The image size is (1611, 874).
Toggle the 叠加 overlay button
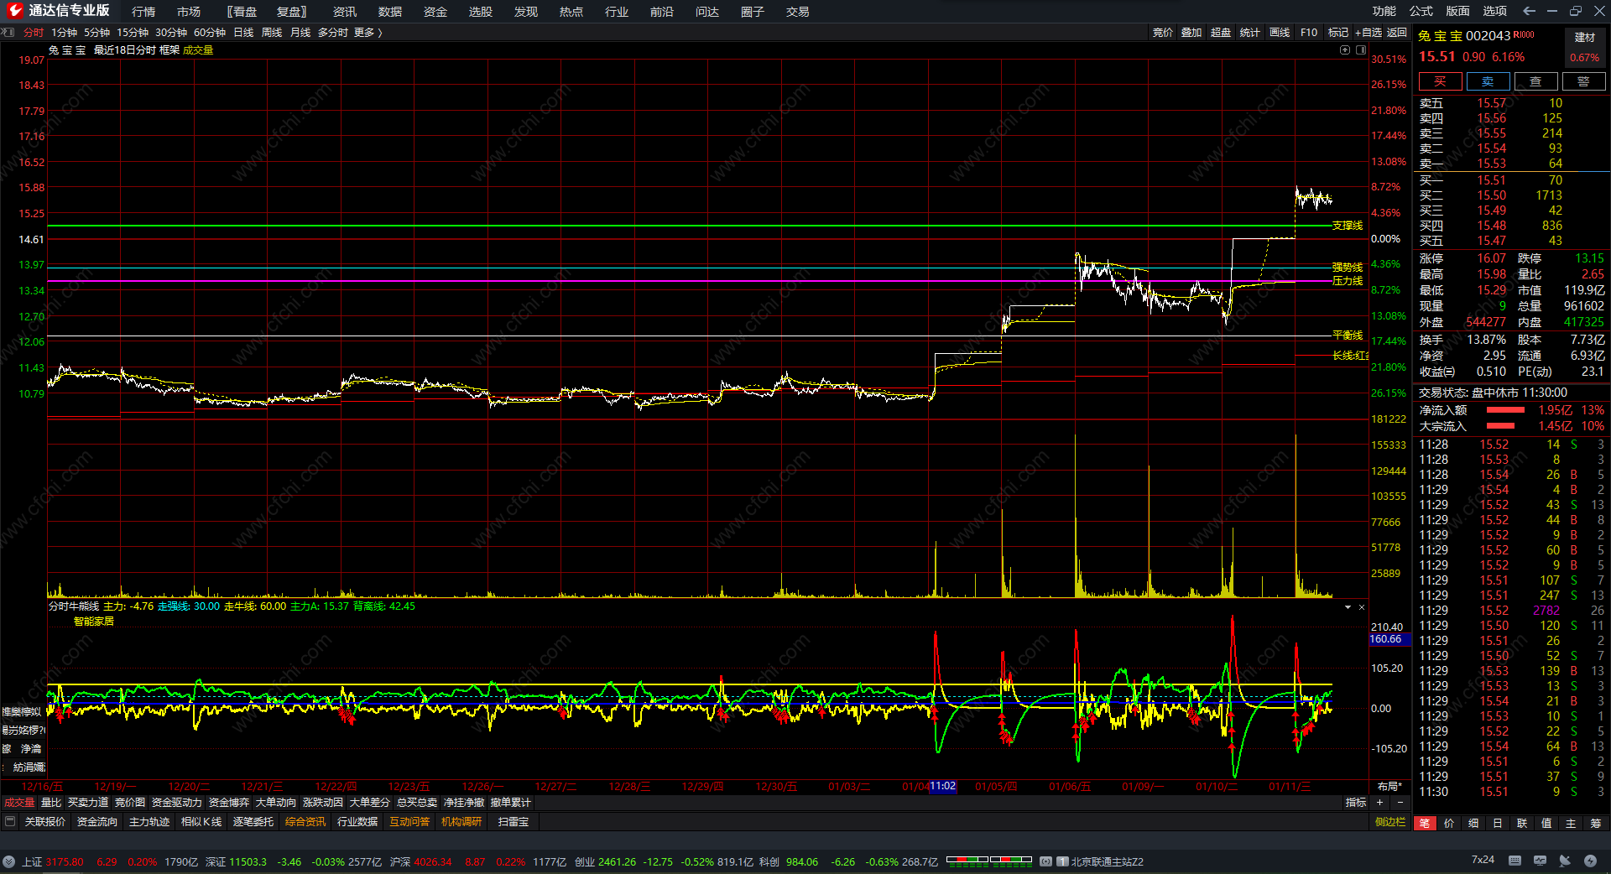tap(1191, 33)
